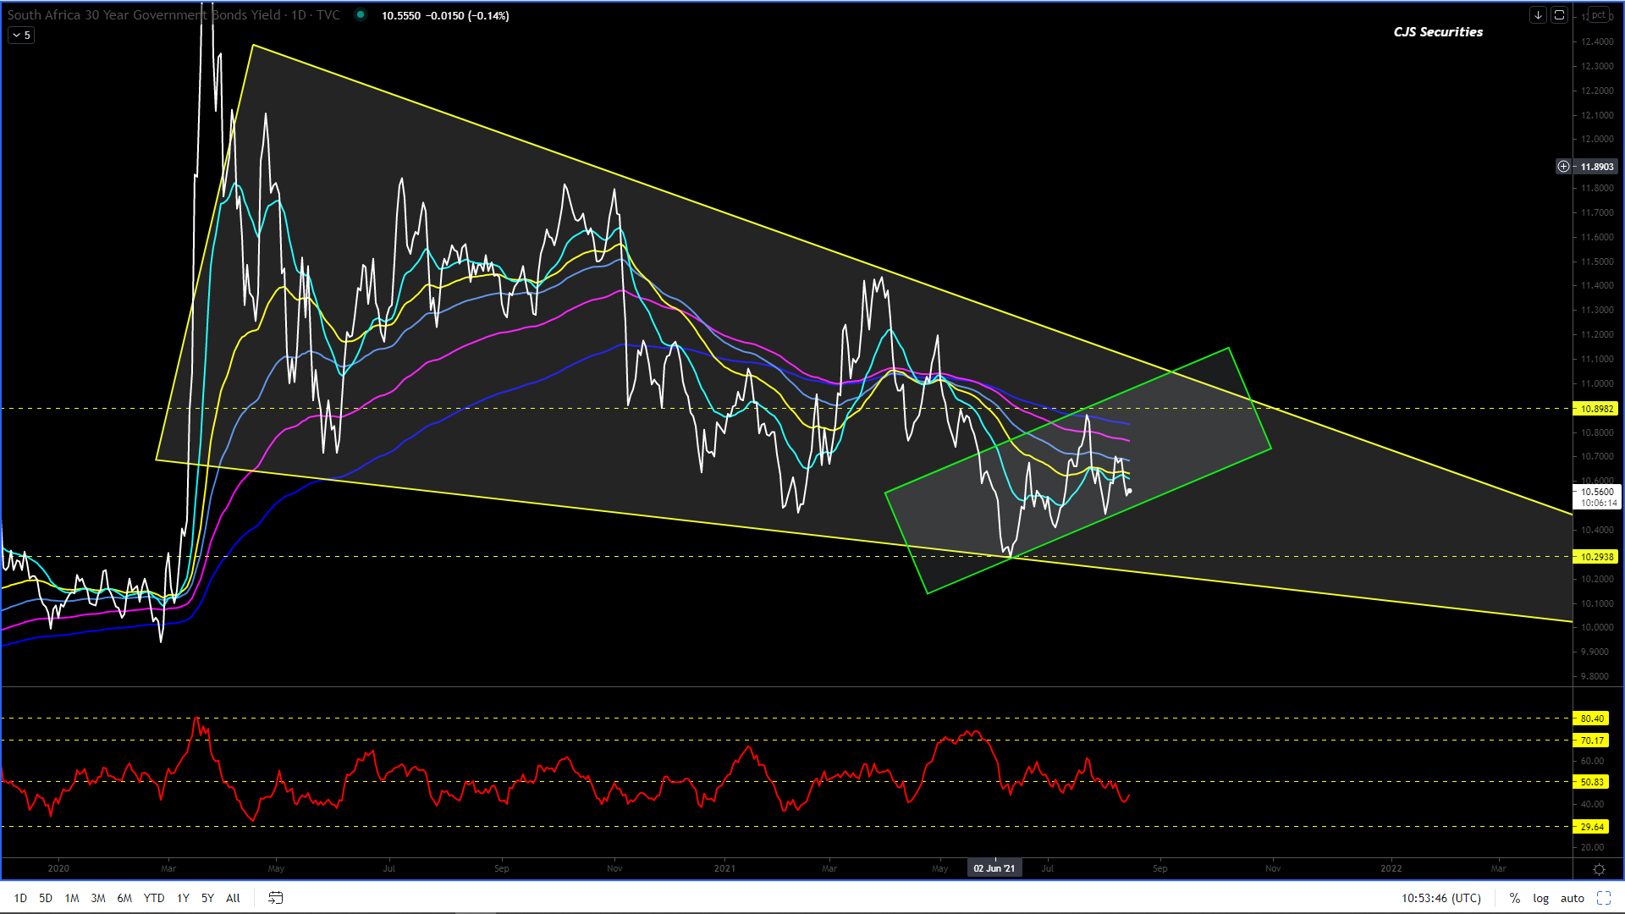The height and width of the screenshot is (914, 1625).
Task: Click the 02 Jun '21 time axis label
Action: click(x=994, y=868)
